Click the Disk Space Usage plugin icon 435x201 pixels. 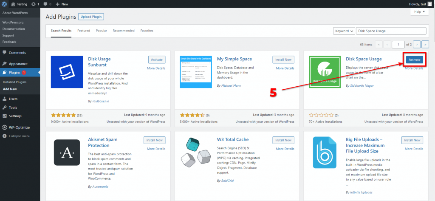pos(325,72)
